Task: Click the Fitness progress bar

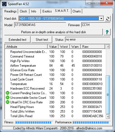Action: (x=34, y=123)
